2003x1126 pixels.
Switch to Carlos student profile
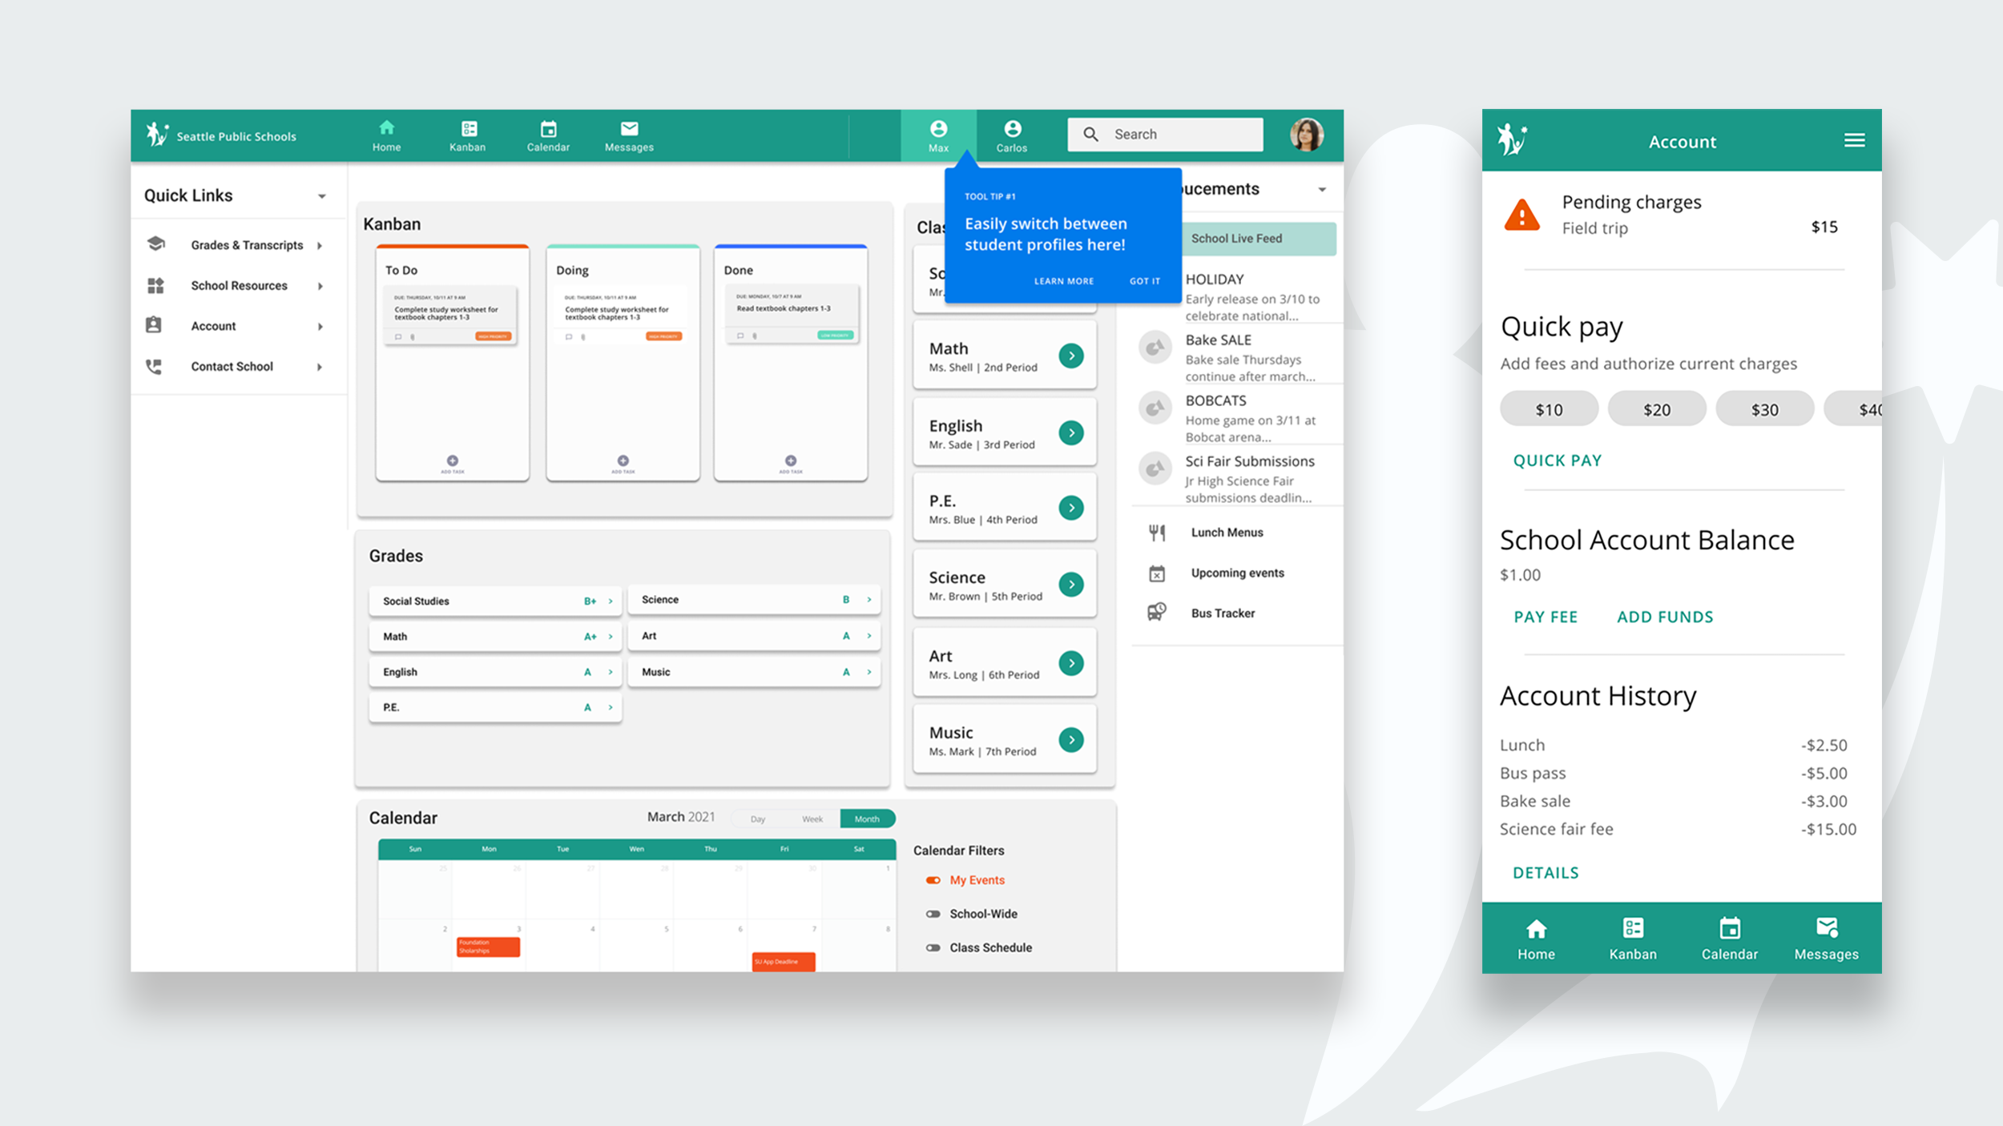coord(1012,136)
